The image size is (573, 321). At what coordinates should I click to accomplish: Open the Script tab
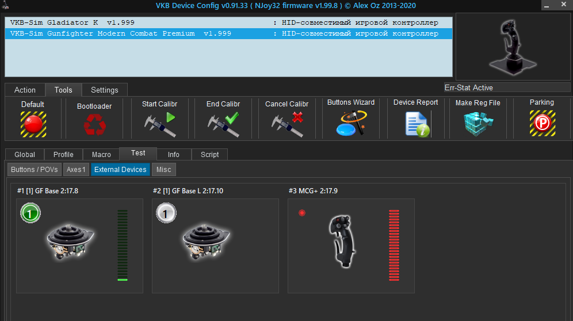(209, 155)
